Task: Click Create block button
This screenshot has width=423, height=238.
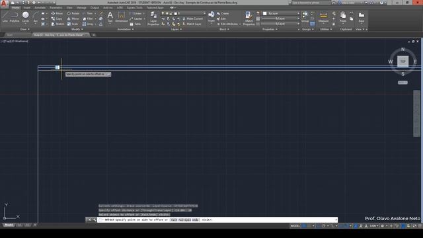Action: coord(223,13)
